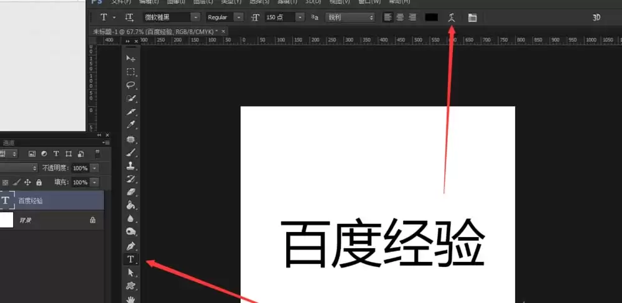
Task: Toggle the lock all layer button
Action: click(39, 182)
